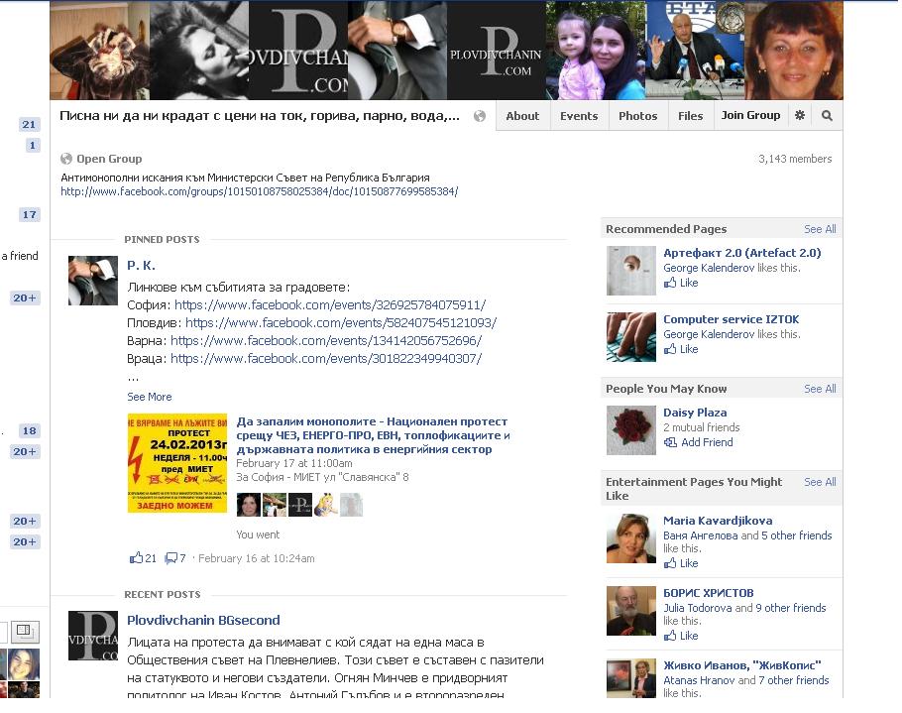Click Add Friend for Daisy Plaza
The image size is (902, 713).
click(x=699, y=442)
